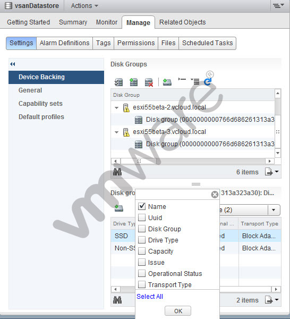Check the Operational Status column checkbox
The width and height of the screenshot is (290, 319).
click(x=142, y=273)
